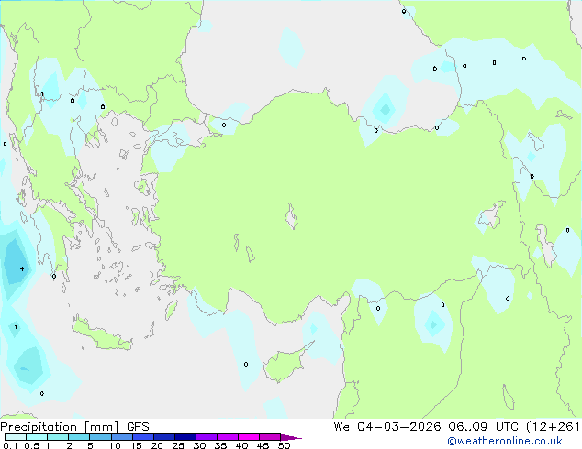Pick the legend swatch between 2 and 5
The width and height of the screenshot is (582, 449).
point(79,437)
